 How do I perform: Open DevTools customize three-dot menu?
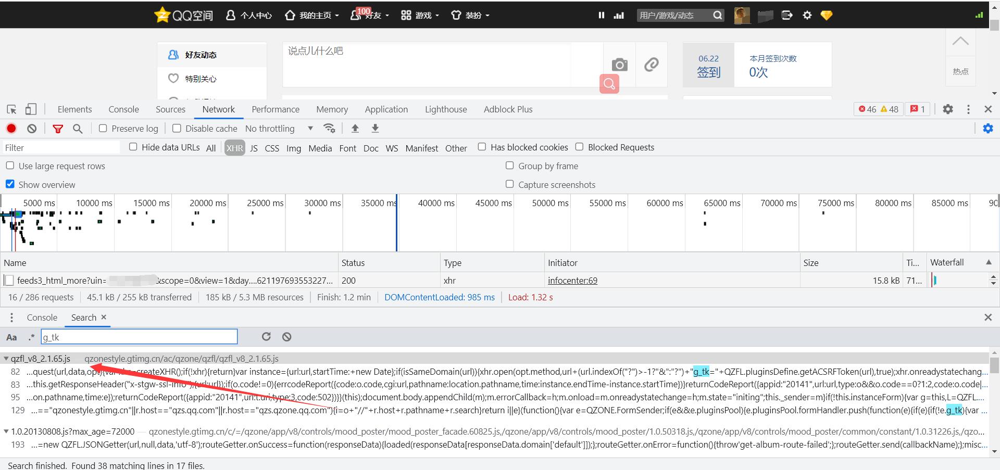[968, 109]
